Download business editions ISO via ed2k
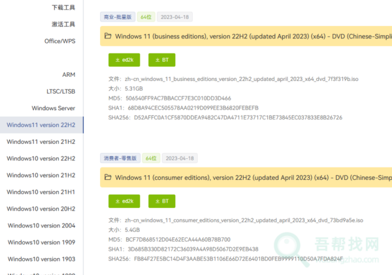The height and width of the screenshot is (275, 392). point(124,60)
